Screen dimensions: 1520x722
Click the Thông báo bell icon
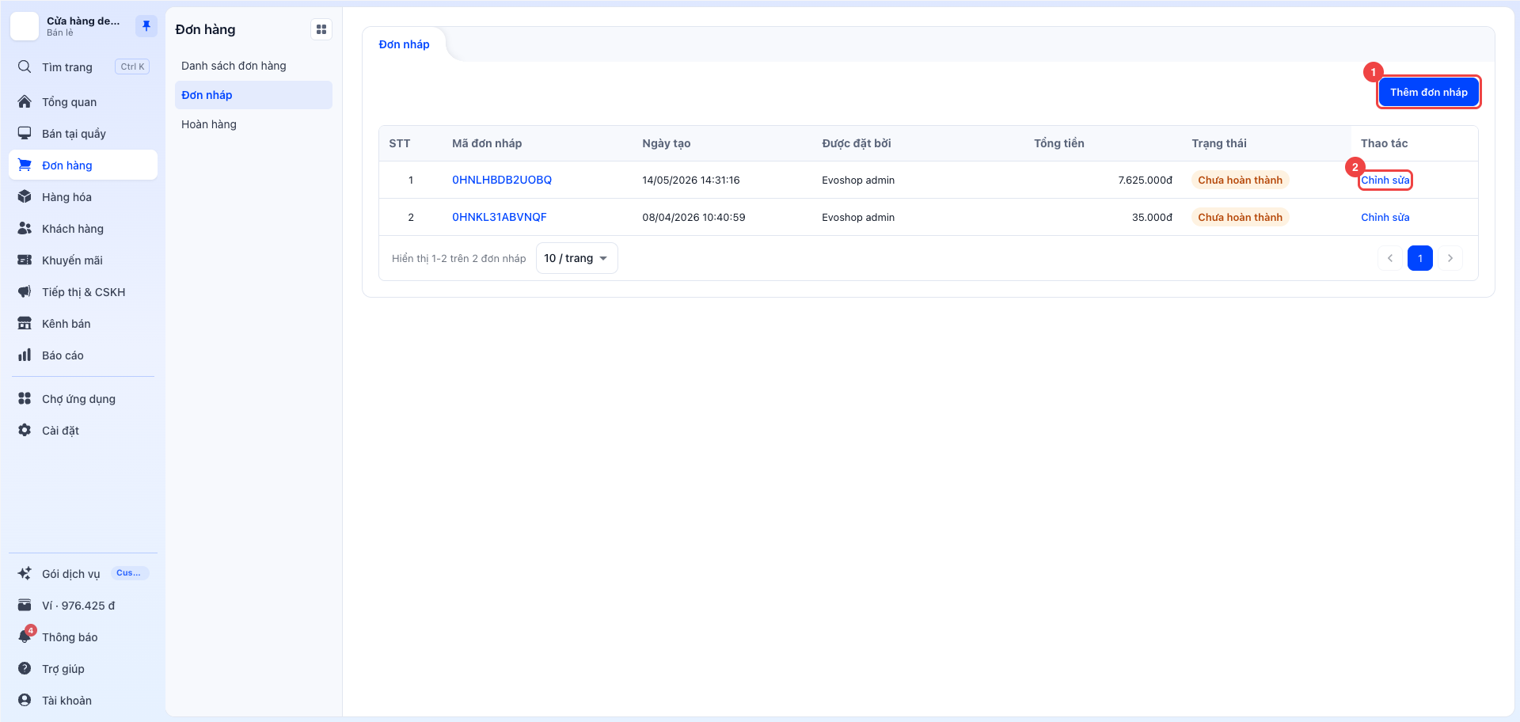point(25,636)
